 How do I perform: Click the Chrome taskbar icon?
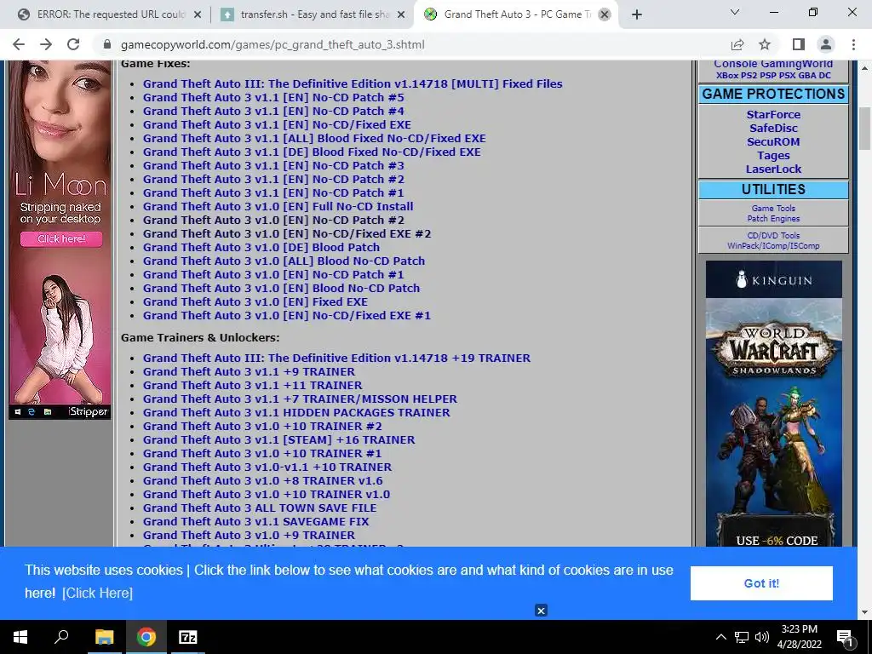146,637
